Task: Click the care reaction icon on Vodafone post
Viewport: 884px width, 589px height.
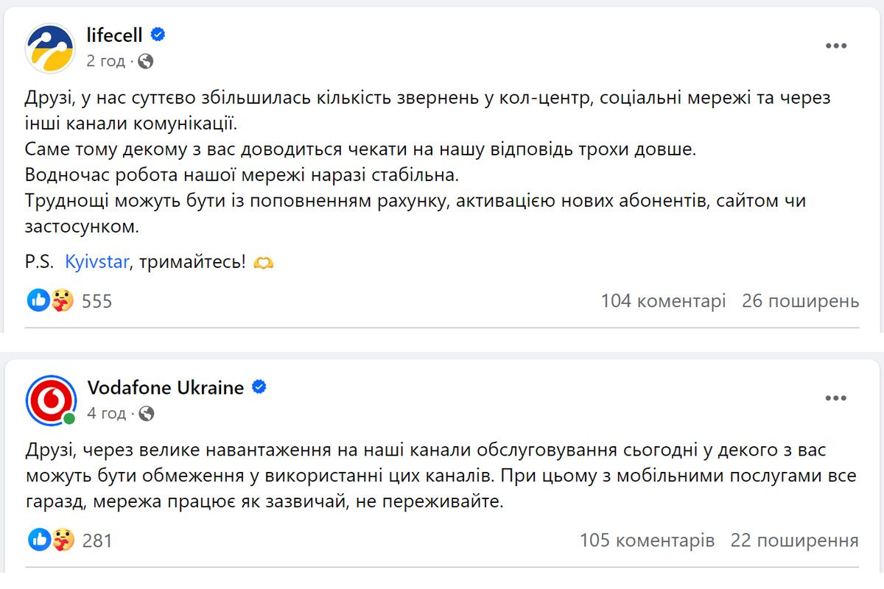Action: click(x=63, y=540)
